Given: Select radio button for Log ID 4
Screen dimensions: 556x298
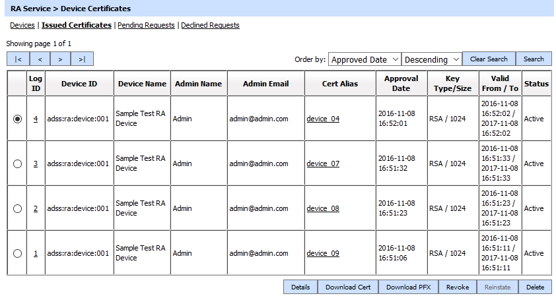Looking at the screenshot, I should pos(17,119).
